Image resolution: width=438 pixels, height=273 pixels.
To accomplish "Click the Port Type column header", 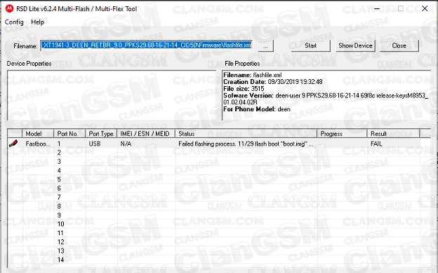I will [101, 134].
